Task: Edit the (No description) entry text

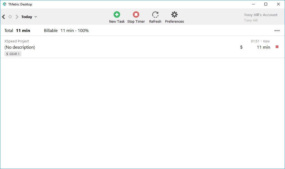Action: point(20,47)
